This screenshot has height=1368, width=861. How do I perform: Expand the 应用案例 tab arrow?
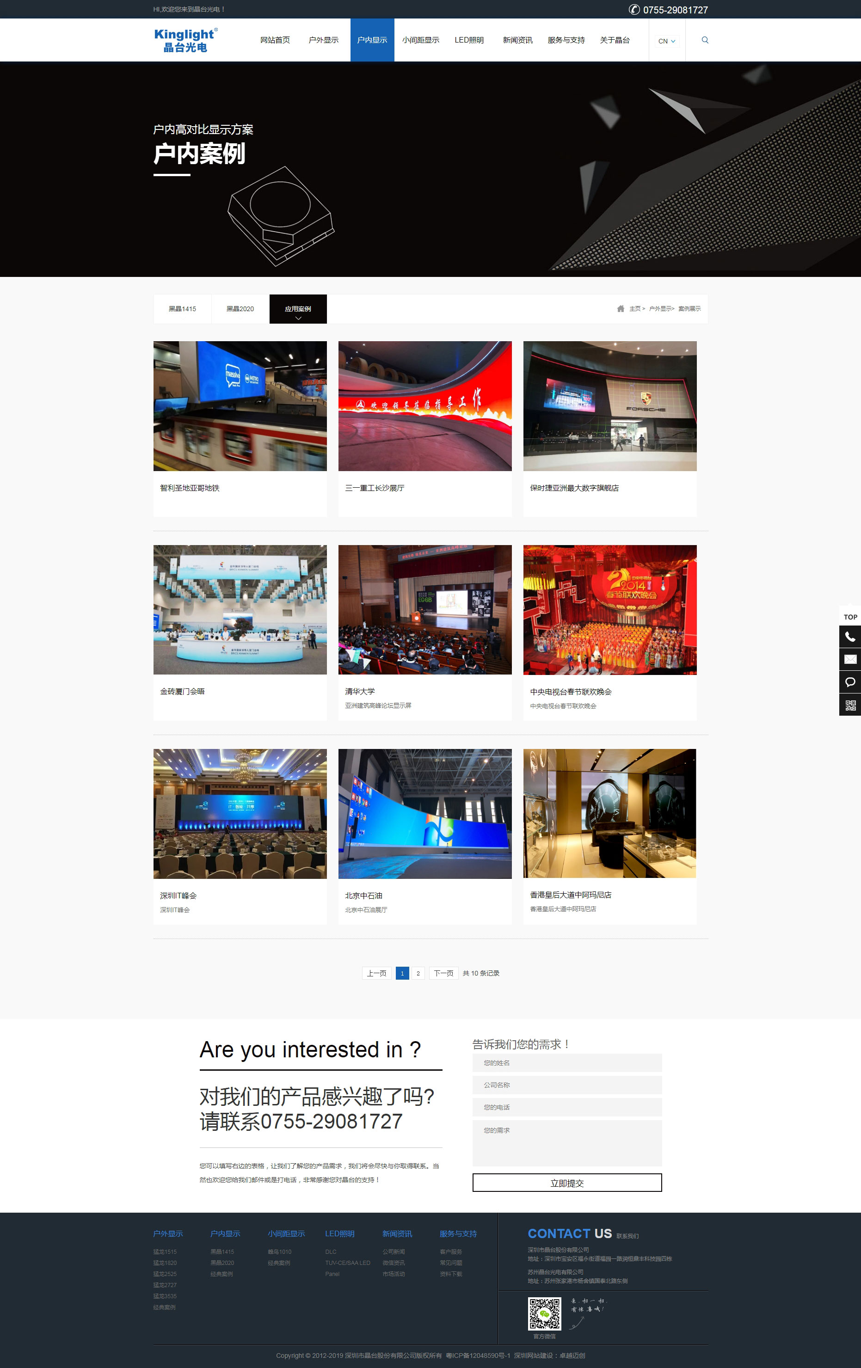tap(298, 318)
